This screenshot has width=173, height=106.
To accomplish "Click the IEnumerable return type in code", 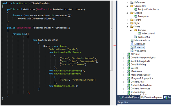I will [24, 28].
